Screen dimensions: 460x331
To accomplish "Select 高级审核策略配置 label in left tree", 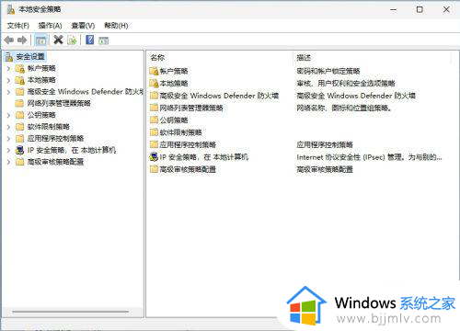I will [55, 162].
